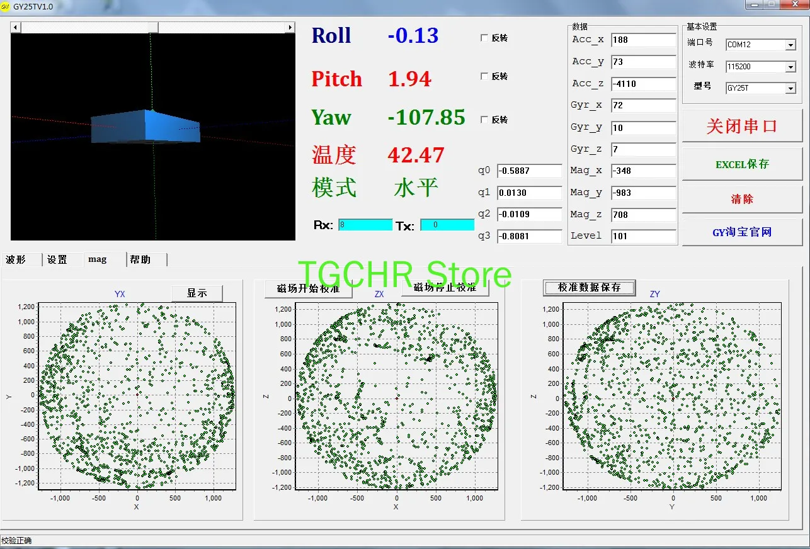Screen dimensions: 810x549
Task: Switch to the 波形 tab
Action: [x=21, y=259]
